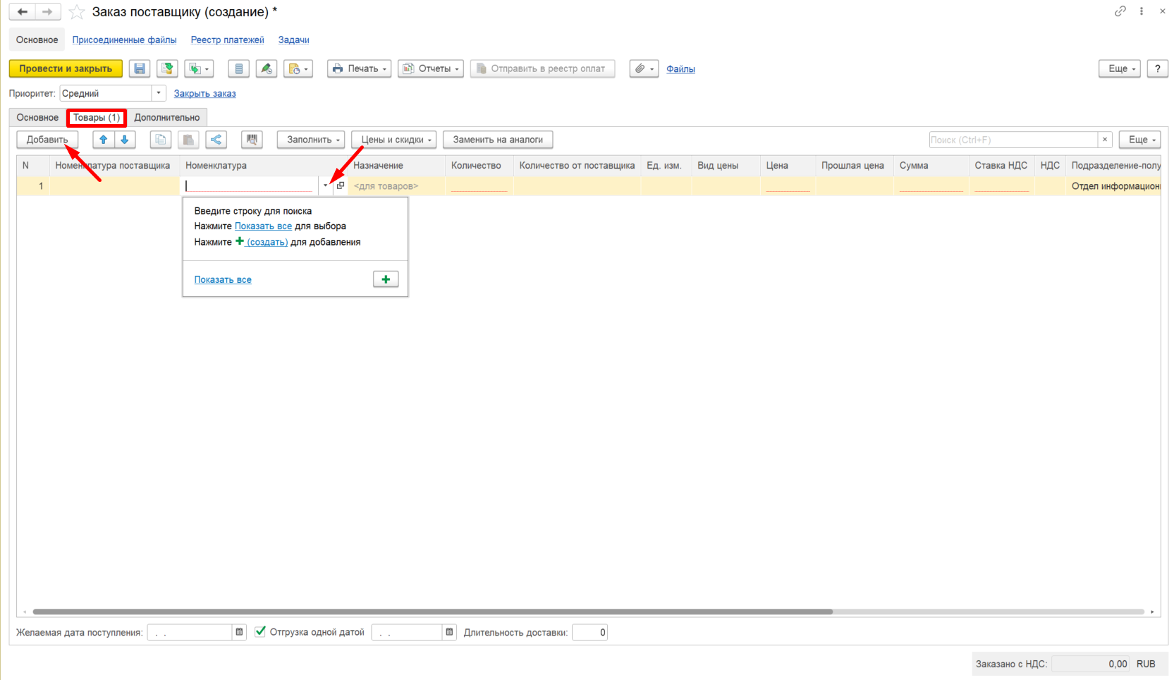
Task: Click the Провести и закрыть button
Action: point(66,68)
